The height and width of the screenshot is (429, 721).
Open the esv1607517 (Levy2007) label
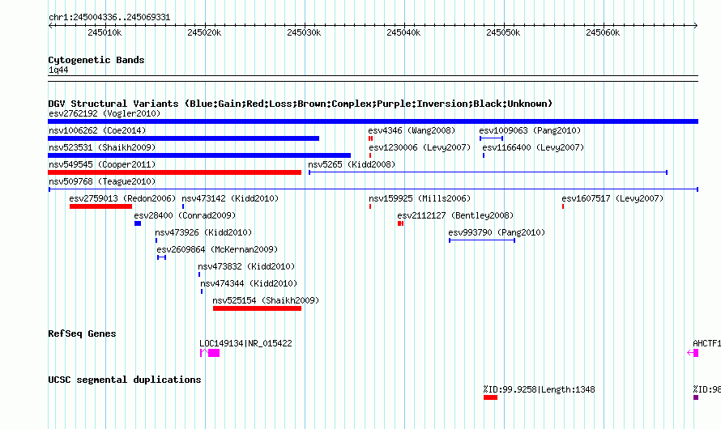[x=612, y=198]
